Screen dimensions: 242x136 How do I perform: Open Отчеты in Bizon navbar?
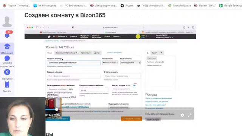[107, 37]
